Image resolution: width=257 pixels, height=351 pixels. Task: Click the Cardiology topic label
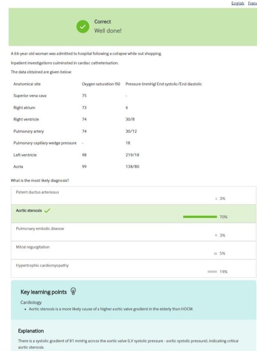[31, 302]
